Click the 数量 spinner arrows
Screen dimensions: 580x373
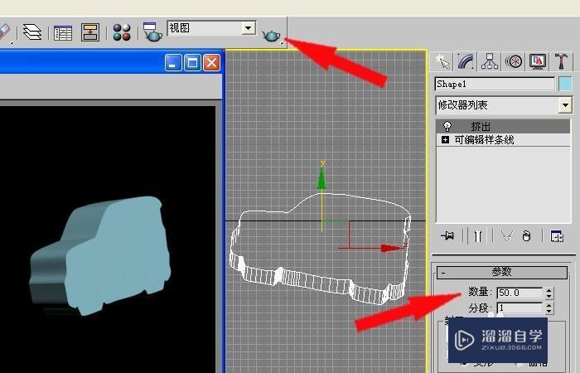[x=549, y=293]
